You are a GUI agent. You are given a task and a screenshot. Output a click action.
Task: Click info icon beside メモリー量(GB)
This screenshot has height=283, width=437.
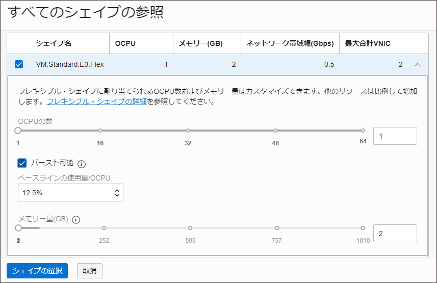pyautogui.click(x=76, y=220)
